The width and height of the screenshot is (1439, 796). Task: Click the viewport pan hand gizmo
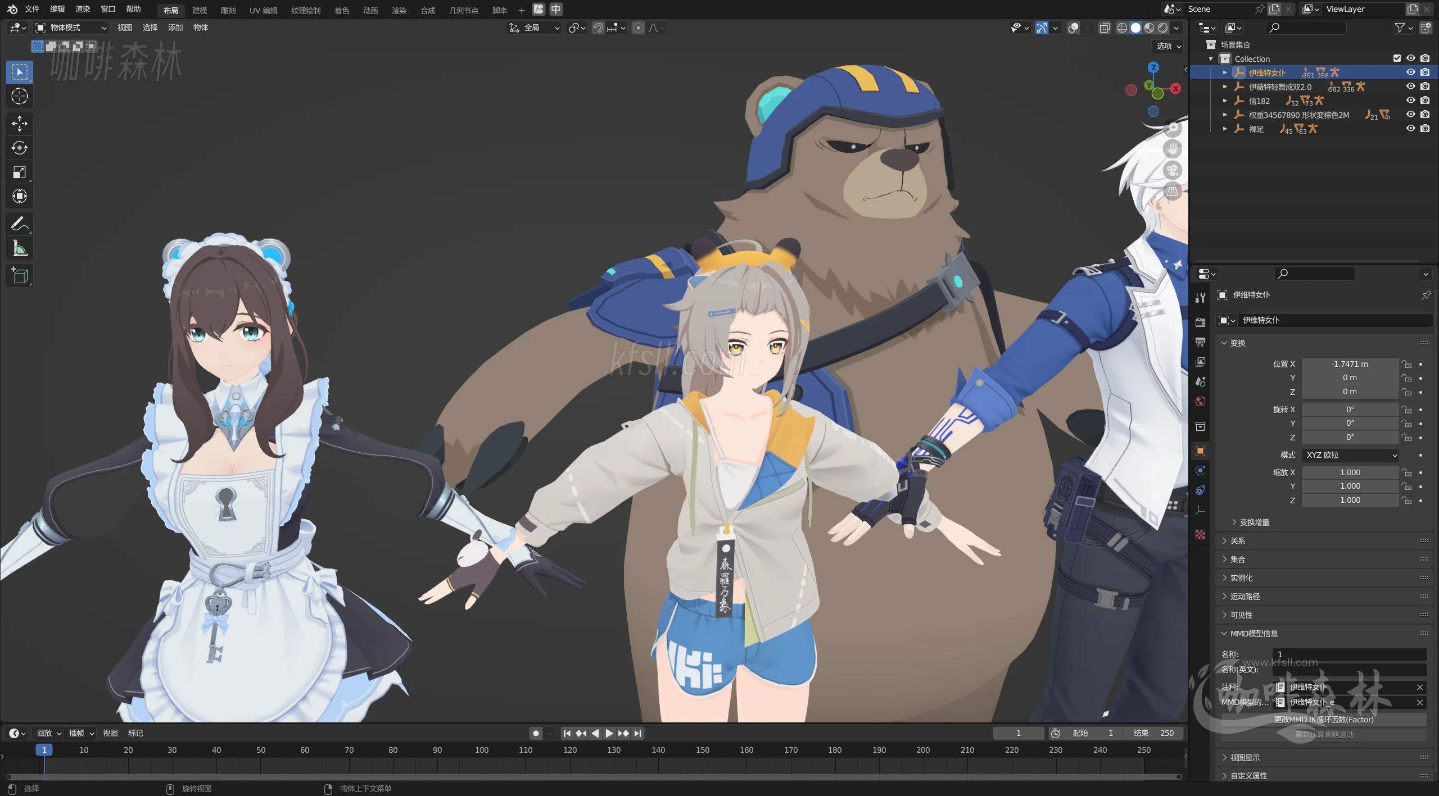coord(1173,149)
